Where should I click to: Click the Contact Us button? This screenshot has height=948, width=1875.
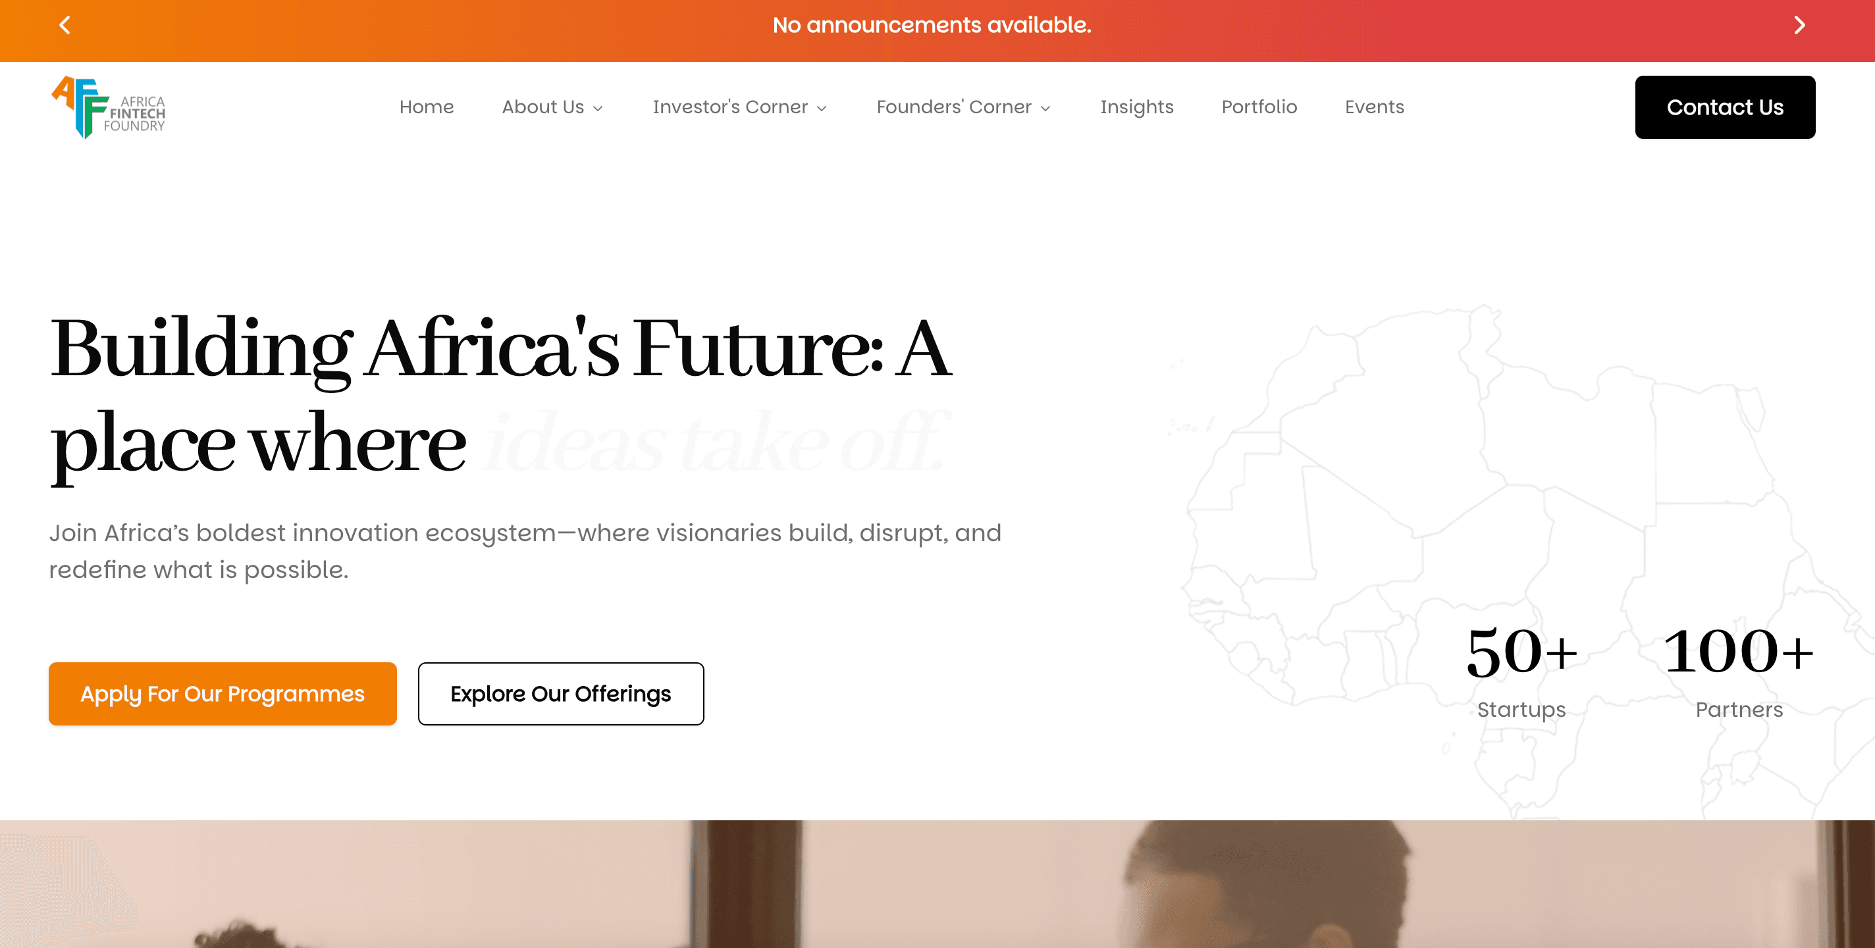coord(1725,107)
